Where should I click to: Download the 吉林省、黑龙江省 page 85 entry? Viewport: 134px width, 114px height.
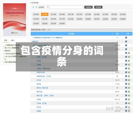point(126,88)
